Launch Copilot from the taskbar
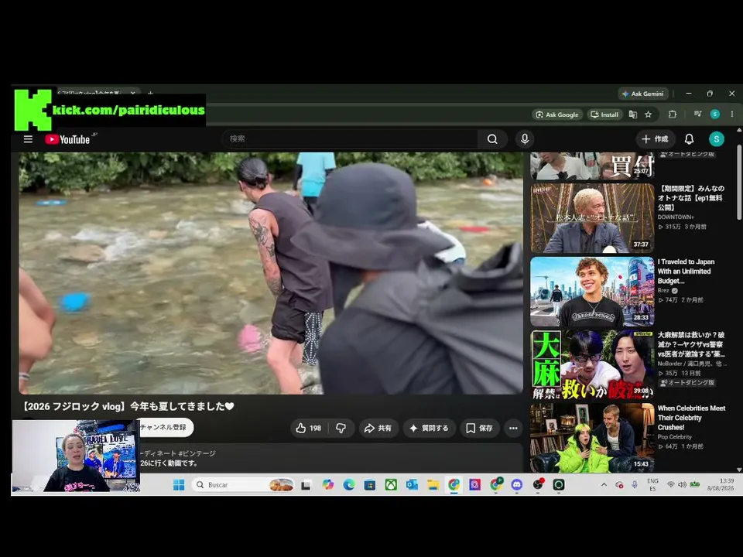 [x=328, y=484]
